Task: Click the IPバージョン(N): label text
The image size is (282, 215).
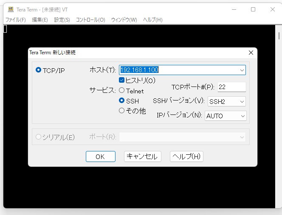Action: tap(179, 115)
